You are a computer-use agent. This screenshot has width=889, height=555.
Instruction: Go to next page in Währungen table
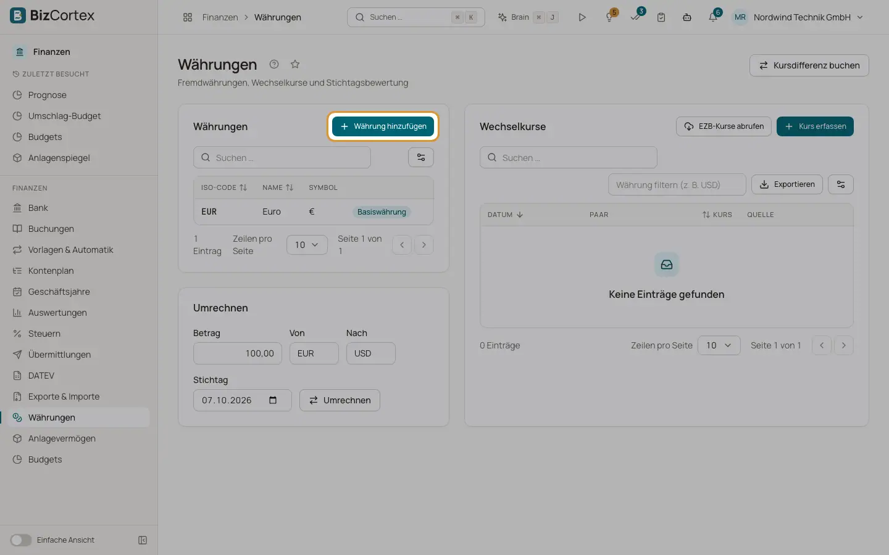[424, 245]
